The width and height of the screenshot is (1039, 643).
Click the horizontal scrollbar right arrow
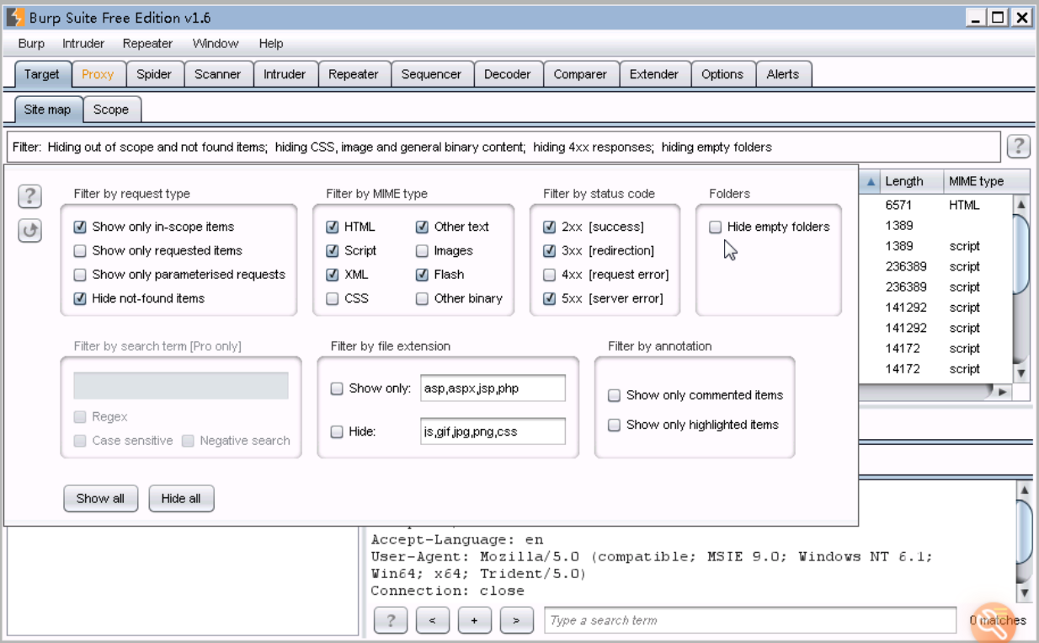(x=1002, y=392)
